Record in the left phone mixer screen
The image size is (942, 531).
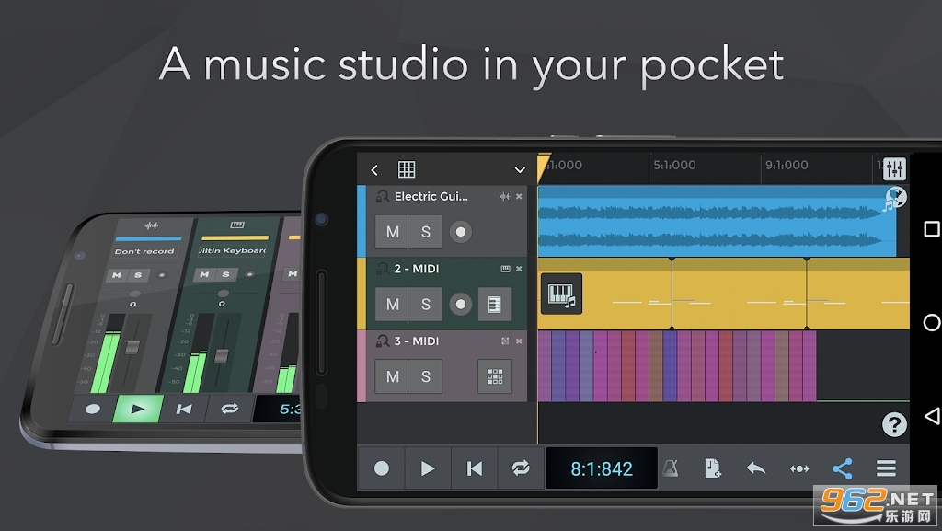93,409
